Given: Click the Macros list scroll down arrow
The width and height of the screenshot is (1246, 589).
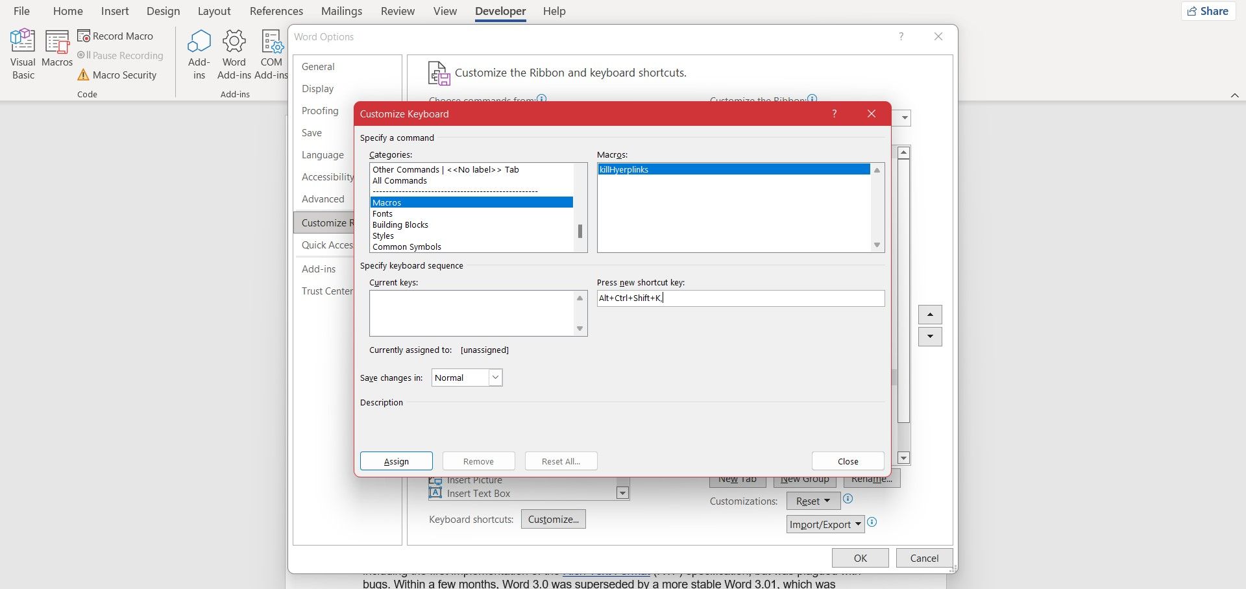Looking at the screenshot, I should pyautogui.click(x=877, y=245).
